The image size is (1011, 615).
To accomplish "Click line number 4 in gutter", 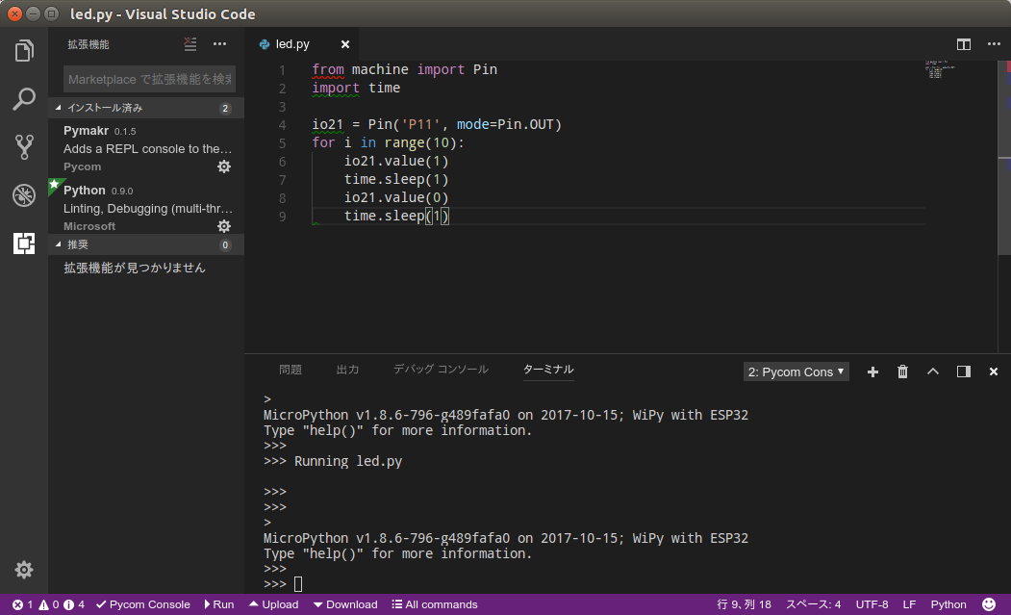I will click(x=283, y=124).
